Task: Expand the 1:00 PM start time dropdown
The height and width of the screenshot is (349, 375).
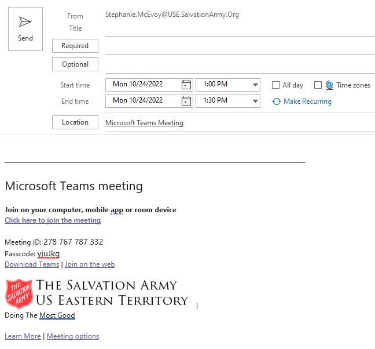Action: (255, 85)
